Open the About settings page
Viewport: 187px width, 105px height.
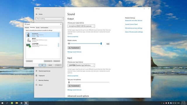[39, 85]
